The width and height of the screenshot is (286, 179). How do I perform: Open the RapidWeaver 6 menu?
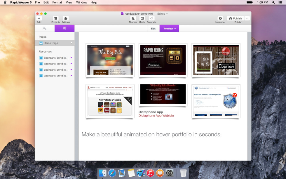[x=21, y=2]
